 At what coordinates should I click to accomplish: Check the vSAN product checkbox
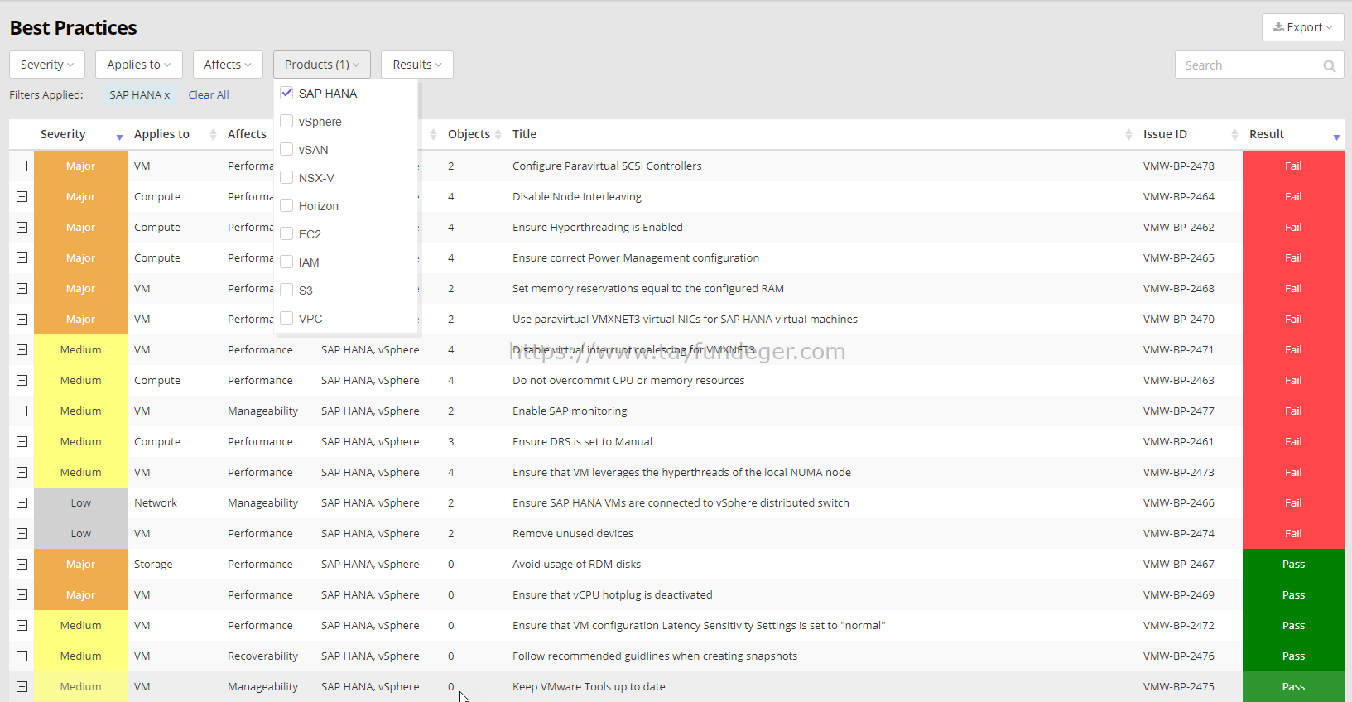tap(286, 149)
